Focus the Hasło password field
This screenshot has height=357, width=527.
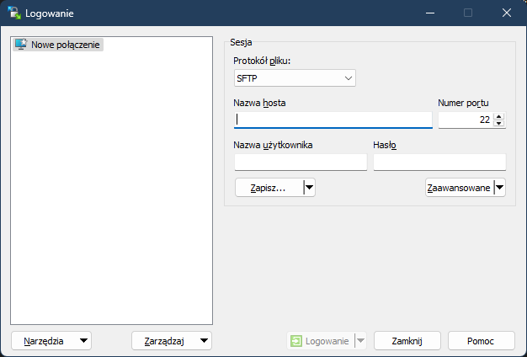point(439,162)
